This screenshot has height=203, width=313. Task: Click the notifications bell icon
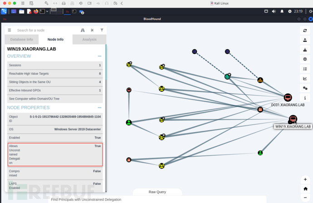coord(282,11)
